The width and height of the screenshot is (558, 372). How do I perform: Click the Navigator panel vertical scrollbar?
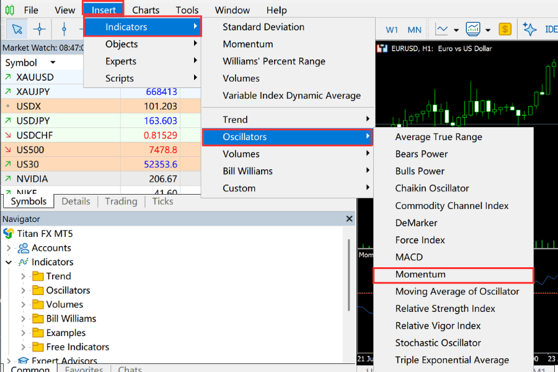pyautogui.click(x=348, y=275)
